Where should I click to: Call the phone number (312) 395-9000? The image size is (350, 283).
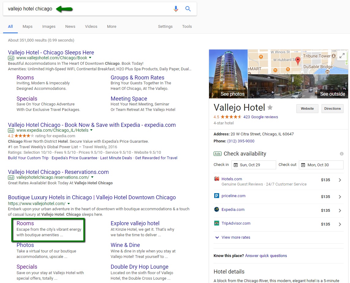[241, 141]
